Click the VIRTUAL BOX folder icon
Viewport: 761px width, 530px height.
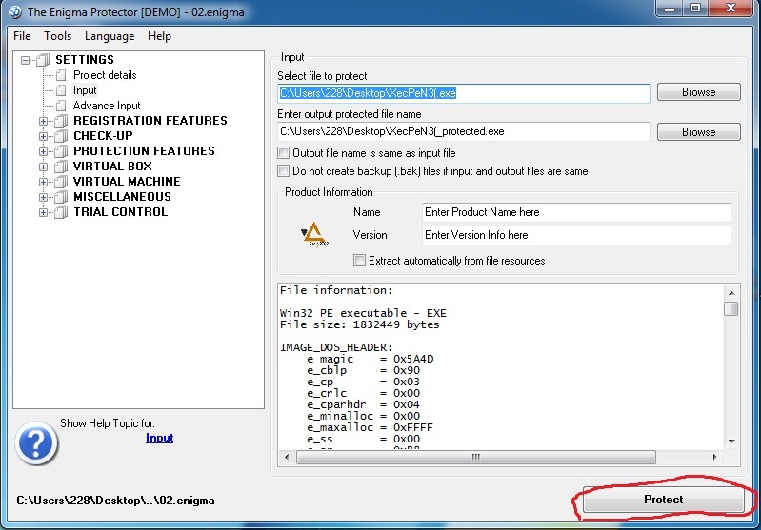(61, 167)
